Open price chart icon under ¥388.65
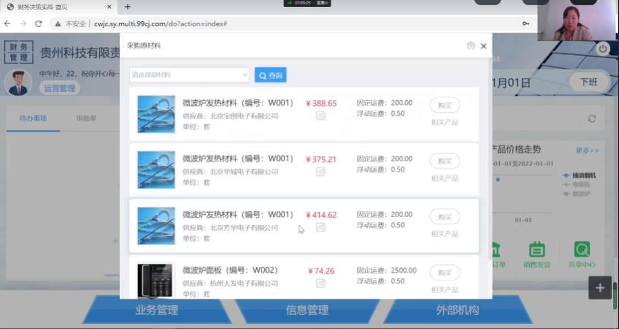619x329 pixels. [x=321, y=116]
